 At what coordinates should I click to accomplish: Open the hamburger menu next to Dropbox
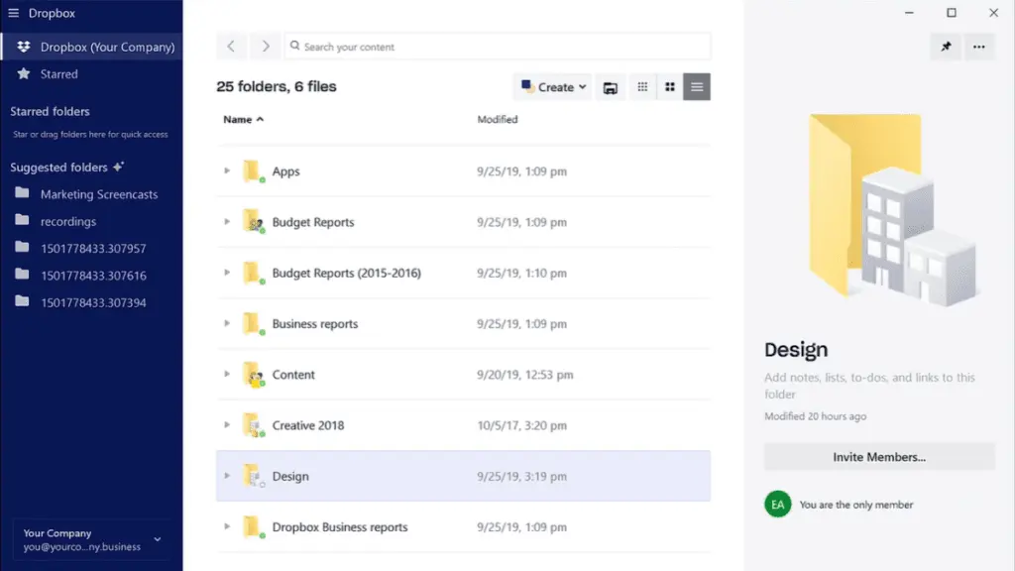point(13,13)
